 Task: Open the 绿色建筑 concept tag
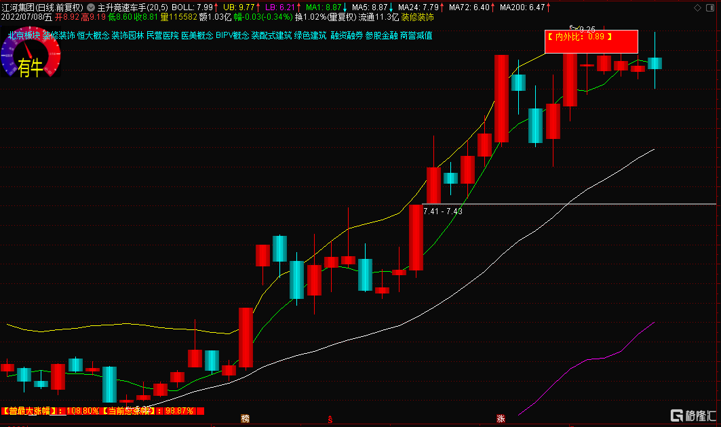coord(311,35)
